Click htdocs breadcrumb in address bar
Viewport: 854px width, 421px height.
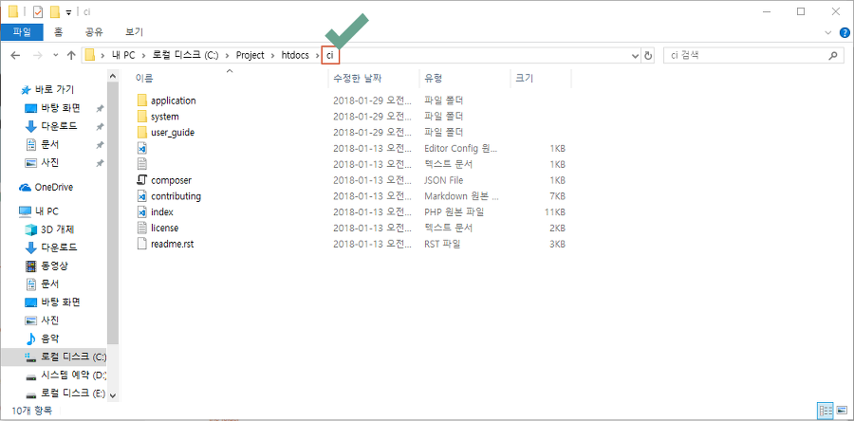(295, 56)
